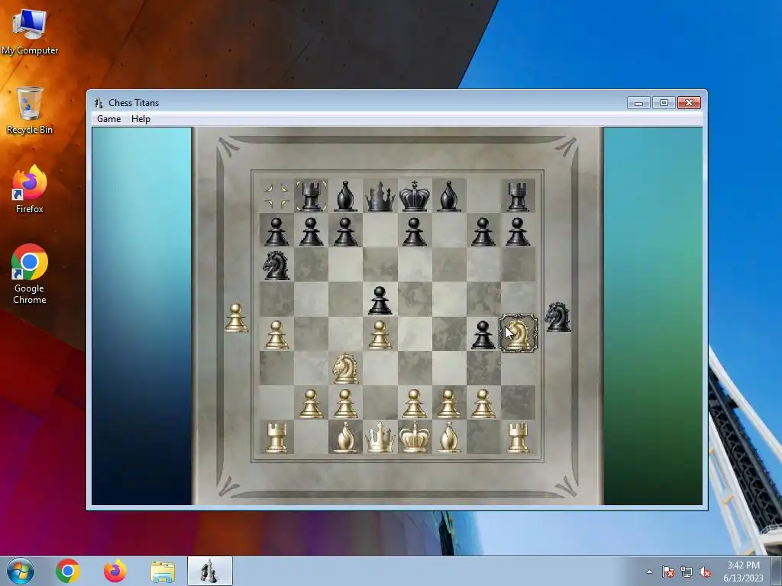This screenshot has height=586, width=782.
Task: Click the black pawn on b7
Action: click(x=312, y=231)
